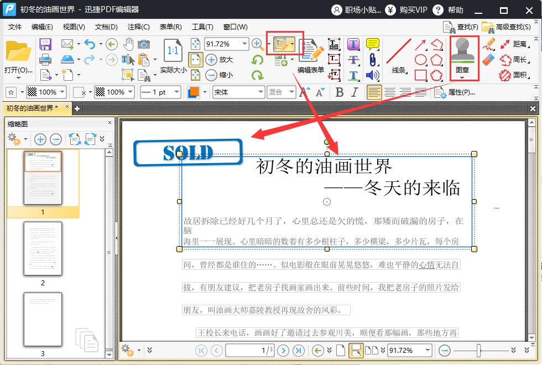The width and height of the screenshot is (542, 365).
Task: Open the 宋体 font family dropdown
Action: [x=238, y=92]
